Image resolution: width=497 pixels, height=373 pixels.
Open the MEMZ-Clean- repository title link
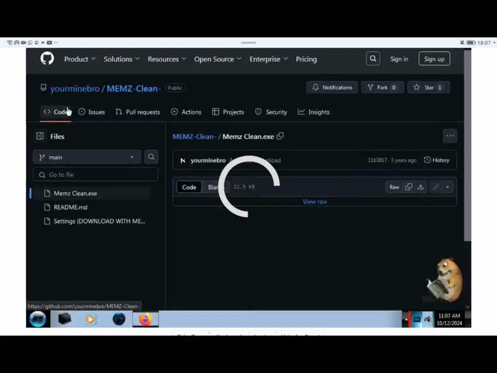[133, 88]
